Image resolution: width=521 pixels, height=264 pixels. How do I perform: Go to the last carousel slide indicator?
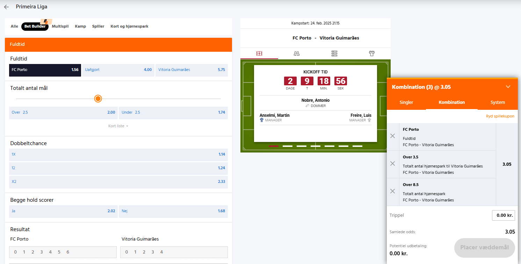[x=357, y=146]
